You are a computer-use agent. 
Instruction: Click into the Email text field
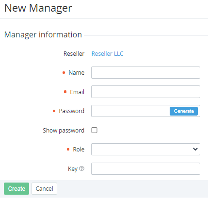[145, 92]
